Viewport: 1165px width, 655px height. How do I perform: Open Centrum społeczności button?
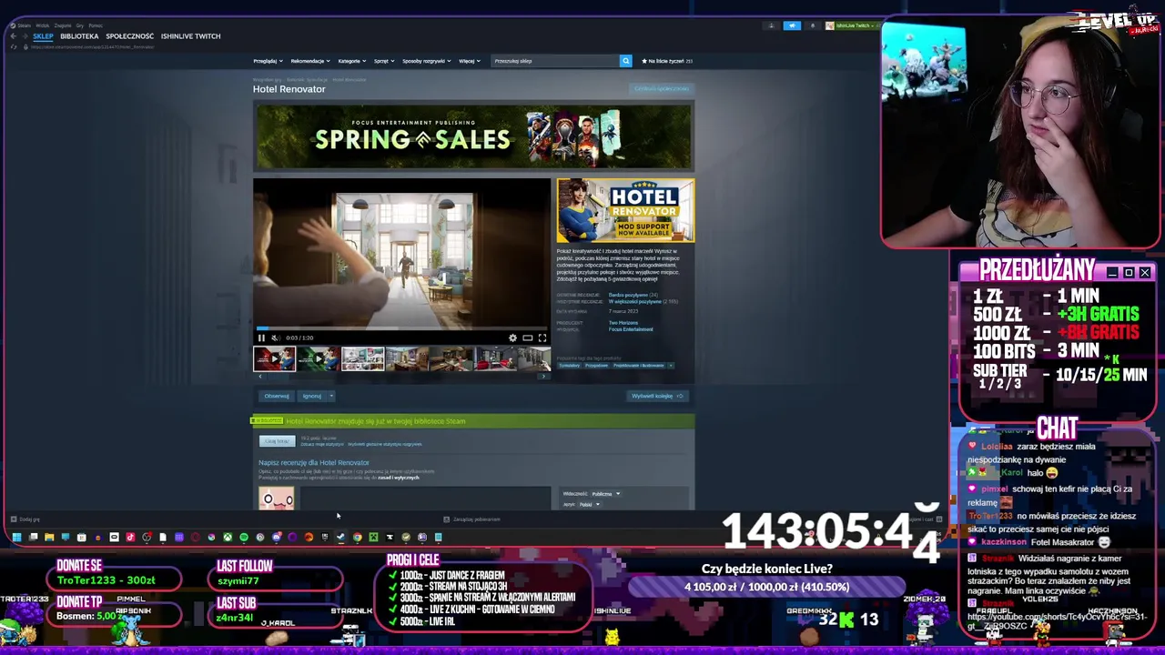pyautogui.click(x=663, y=88)
